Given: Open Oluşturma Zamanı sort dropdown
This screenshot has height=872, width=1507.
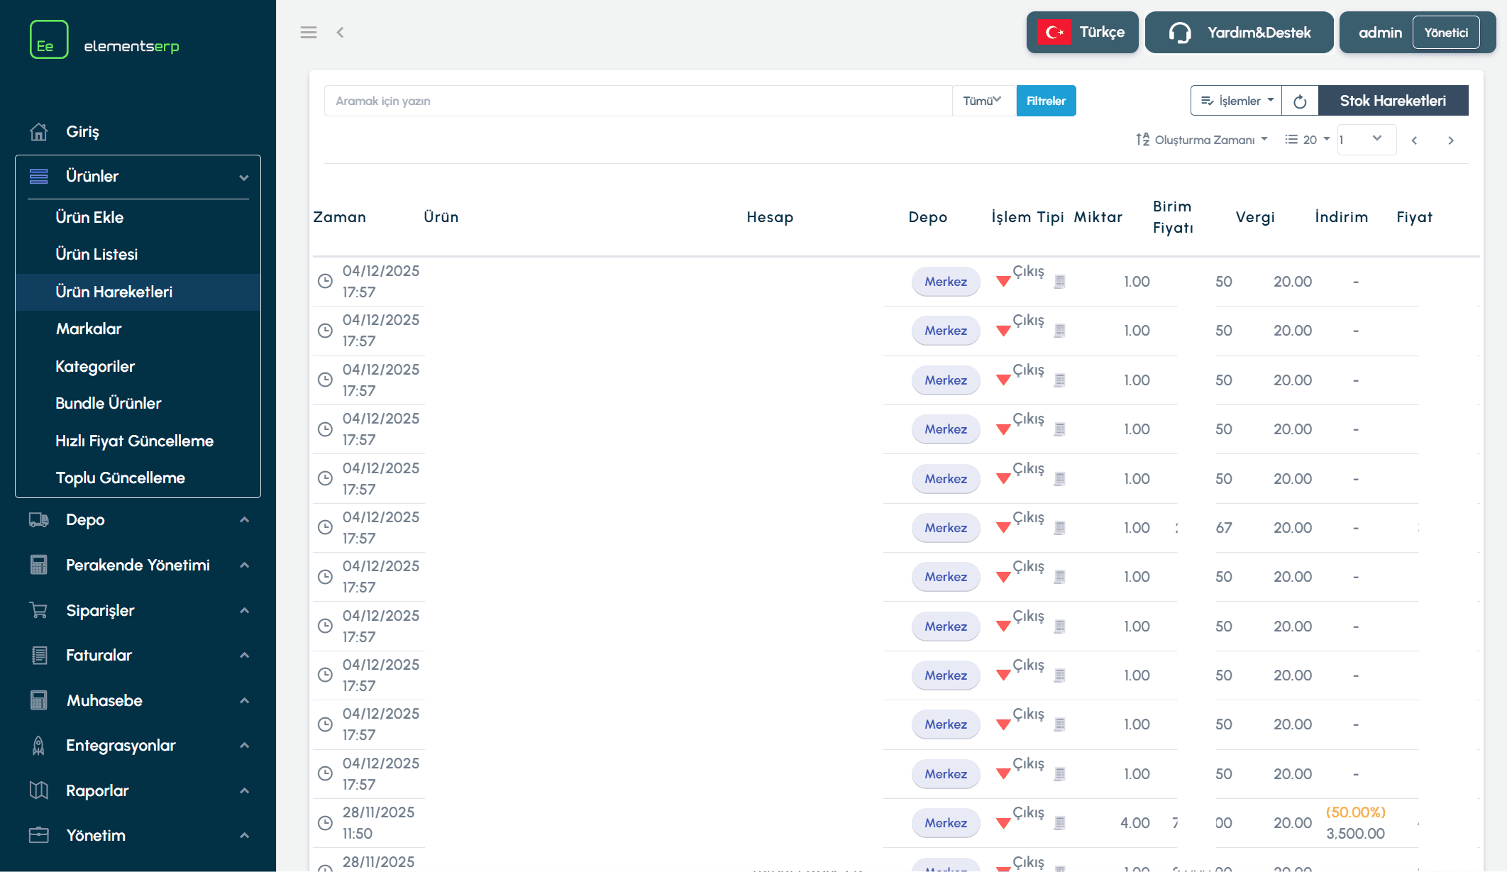Looking at the screenshot, I should click(1202, 140).
